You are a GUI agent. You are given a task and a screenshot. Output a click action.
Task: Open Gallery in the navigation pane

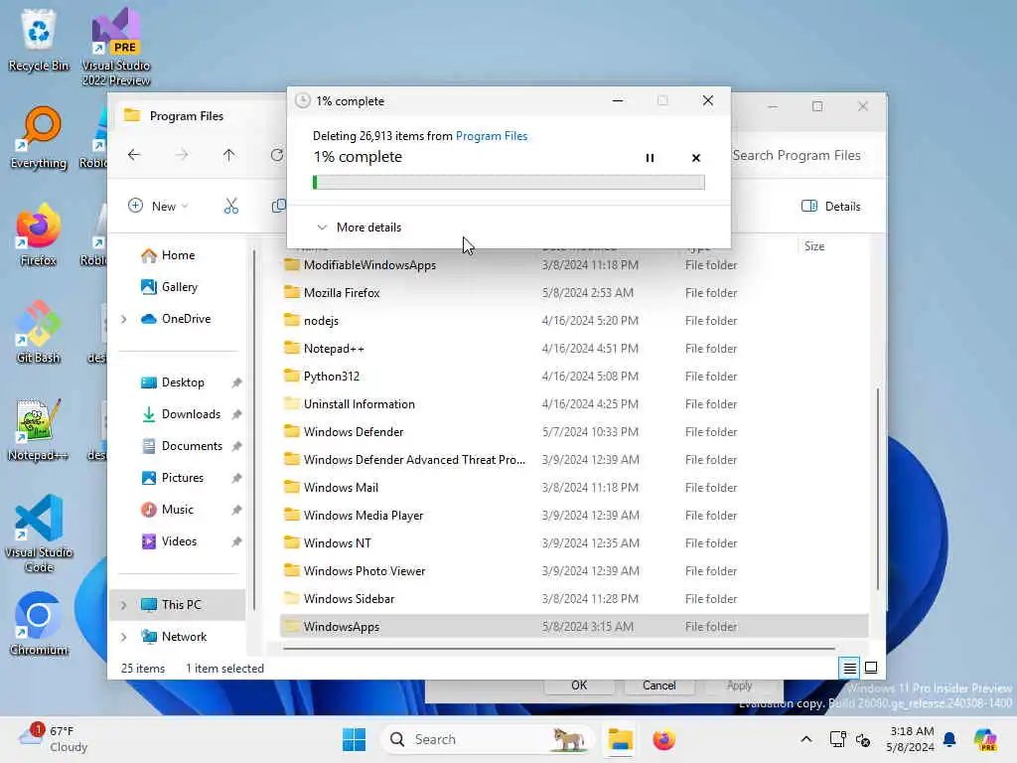[x=179, y=287]
